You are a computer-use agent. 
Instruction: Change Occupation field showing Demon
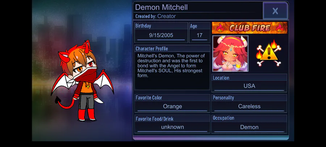click(x=249, y=127)
